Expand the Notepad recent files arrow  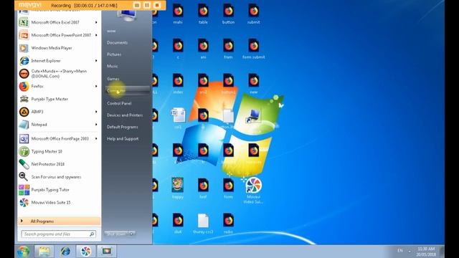pos(96,125)
